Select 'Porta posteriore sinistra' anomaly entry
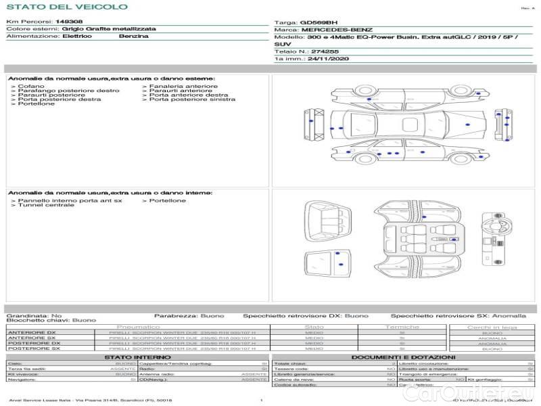541x406 pixels. 192,99
